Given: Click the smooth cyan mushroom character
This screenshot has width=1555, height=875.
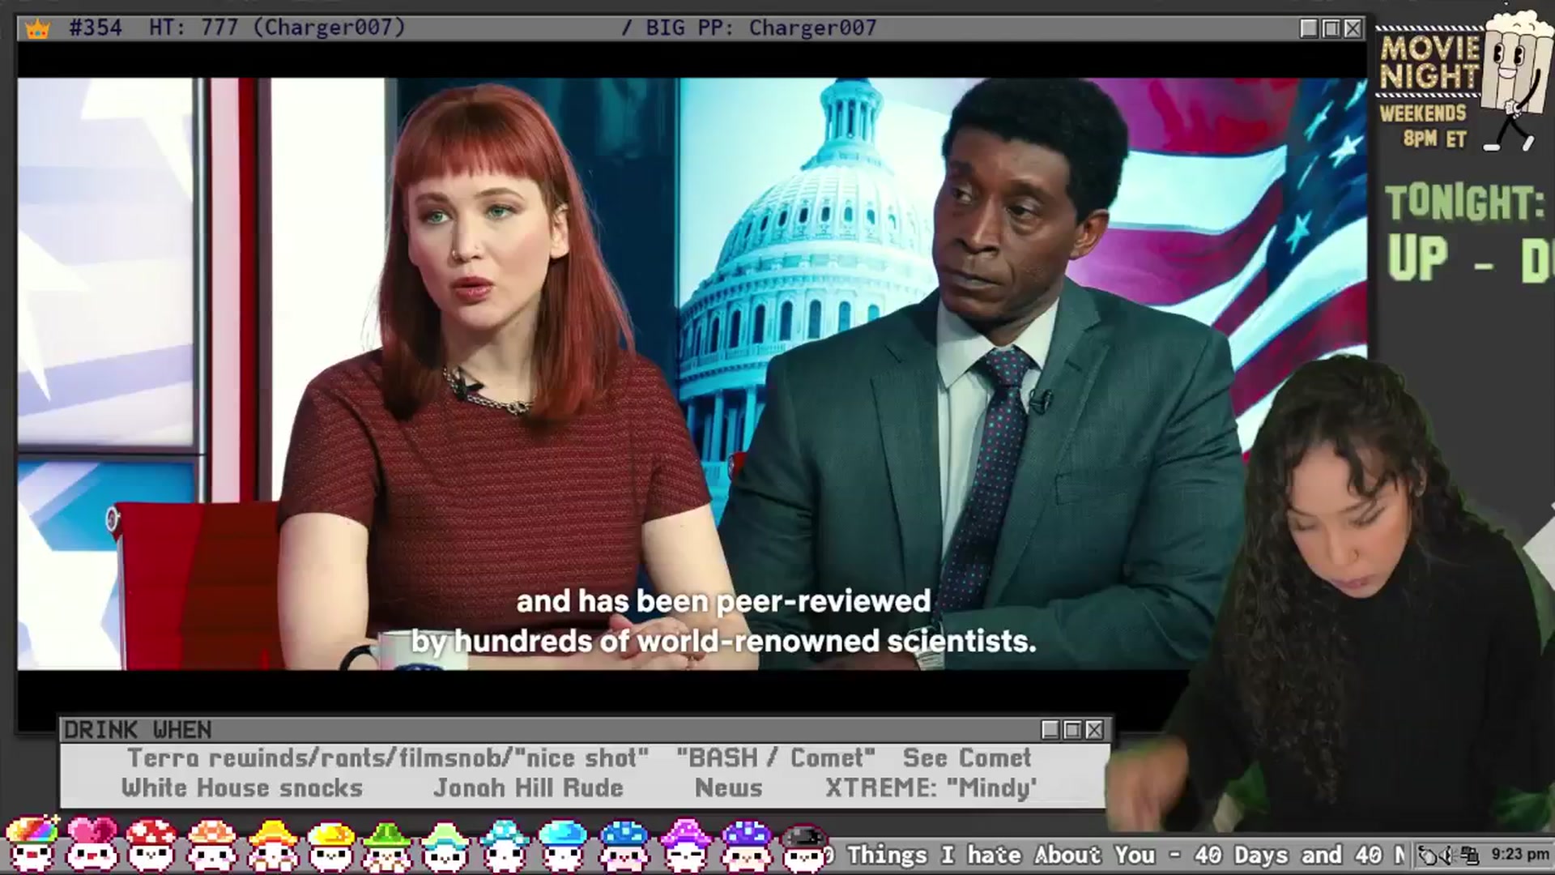Looking at the screenshot, I should click(563, 844).
